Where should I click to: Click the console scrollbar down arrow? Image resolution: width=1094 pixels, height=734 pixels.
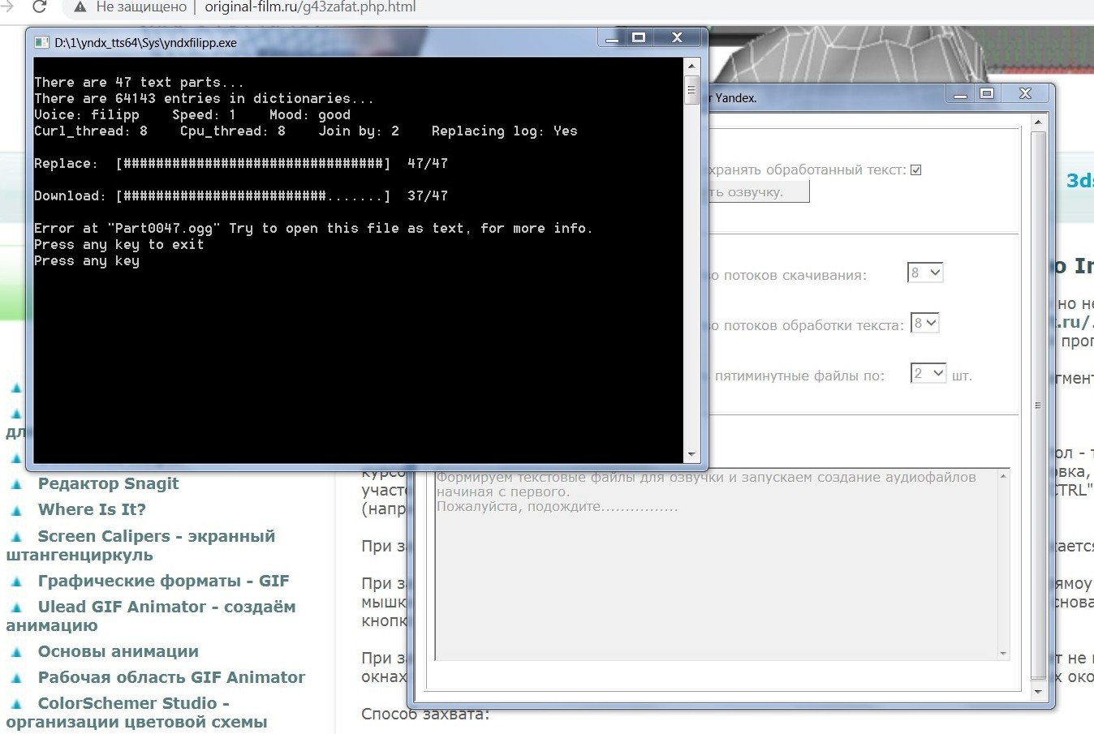(691, 455)
